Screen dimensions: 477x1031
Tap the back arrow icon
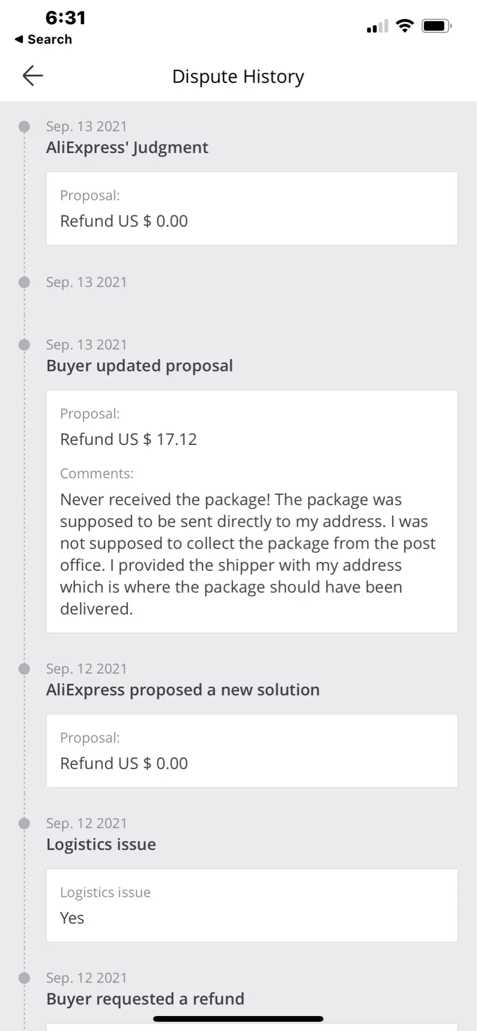click(x=32, y=76)
